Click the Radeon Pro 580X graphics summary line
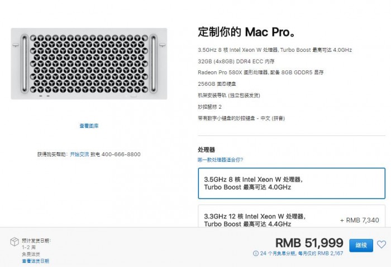 [x=261, y=72]
